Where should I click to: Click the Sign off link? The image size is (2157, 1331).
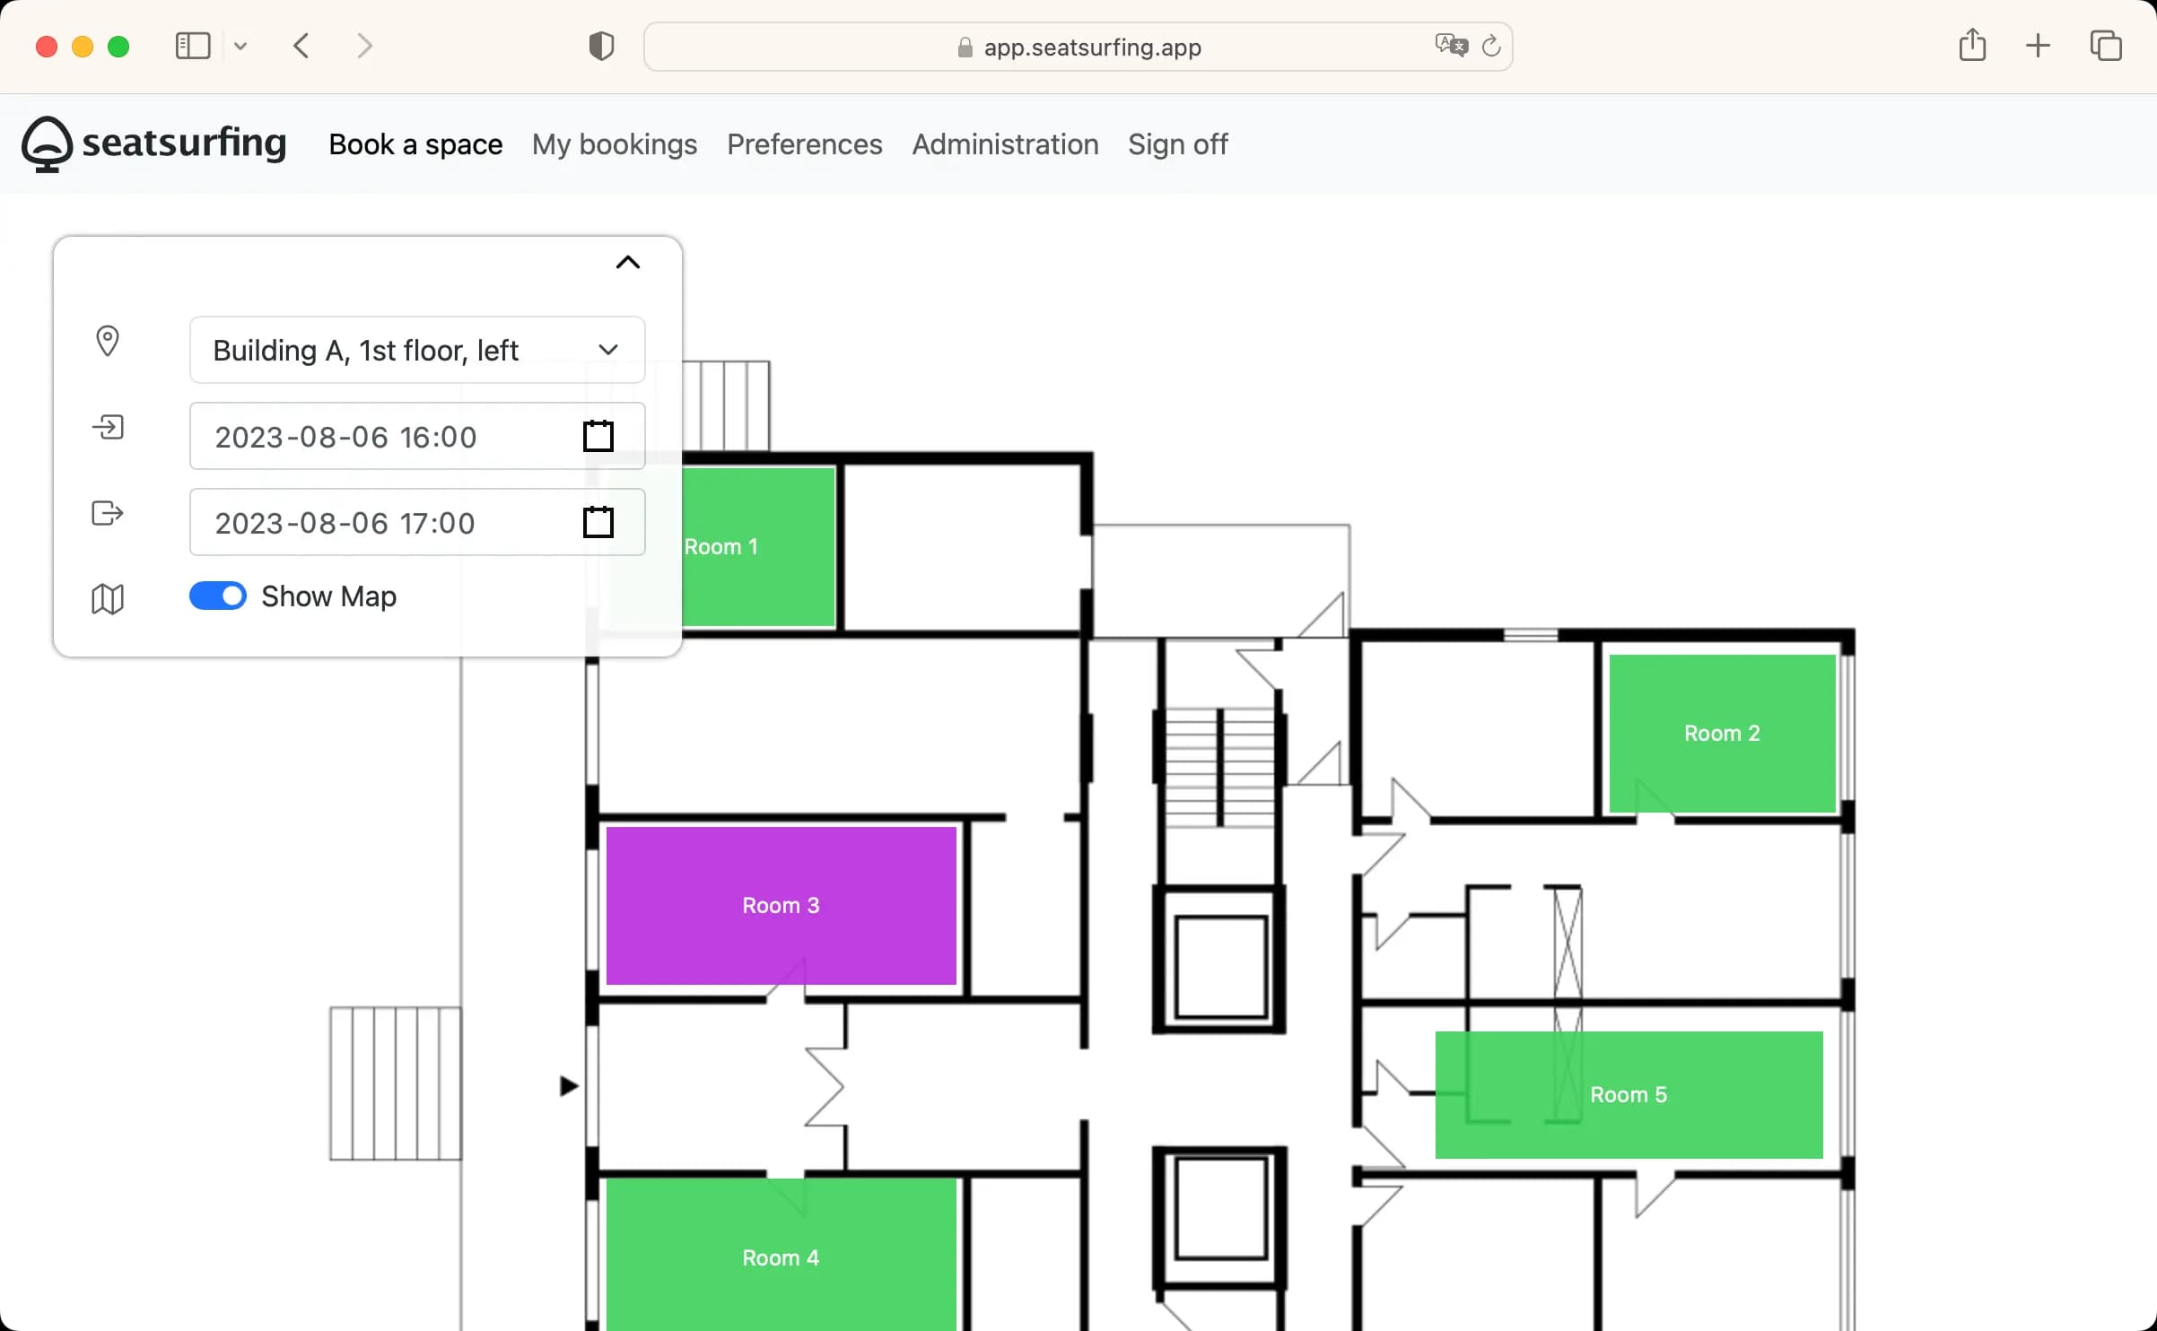(x=1177, y=144)
